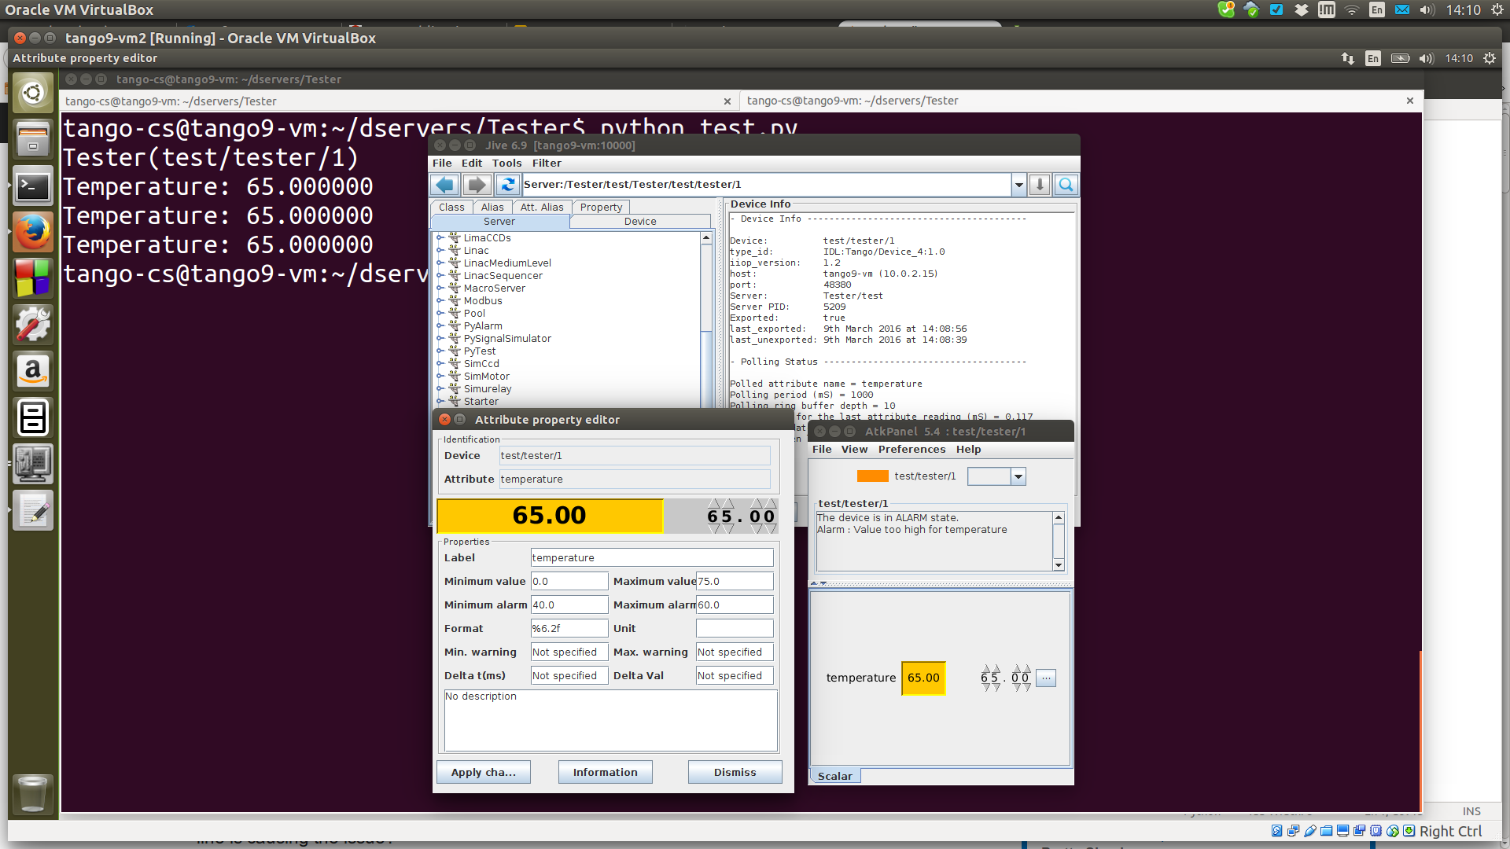Open AtkPanel Preferences menu
Viewport: 1510px width, 849px height.
coord(912,450)
